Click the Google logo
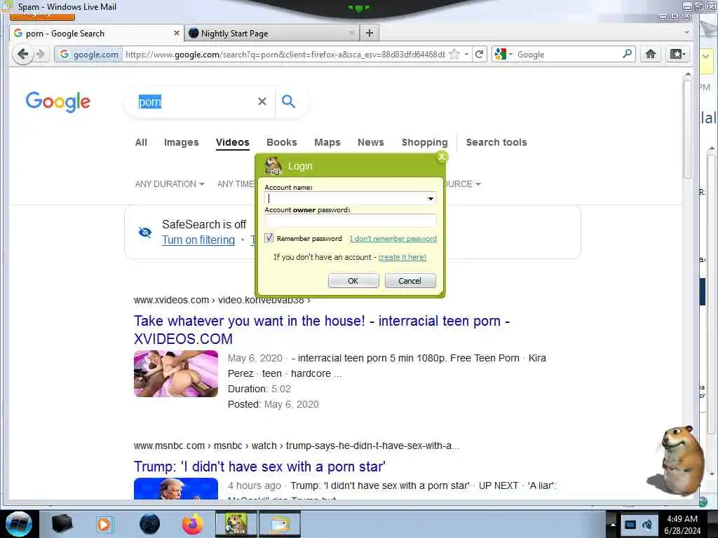 point(57,101)
